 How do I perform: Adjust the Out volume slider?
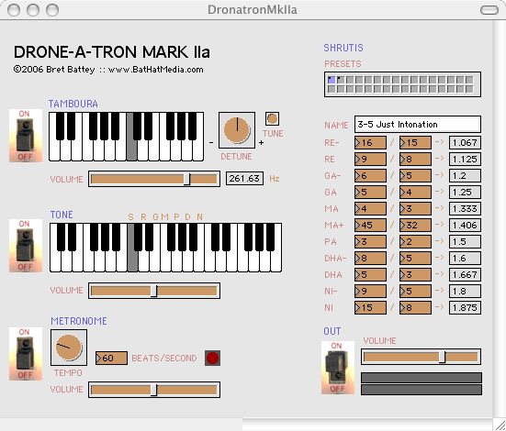421,357
